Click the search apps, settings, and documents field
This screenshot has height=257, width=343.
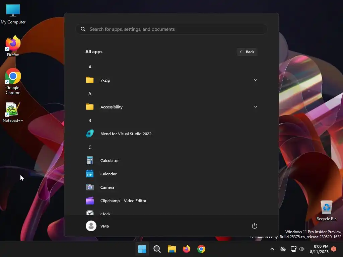click(x=171, y=29)
